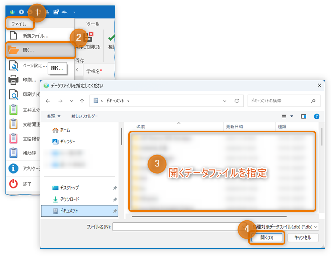Open the ファイル menu tab
331x256 pixels.
(19, 24)
